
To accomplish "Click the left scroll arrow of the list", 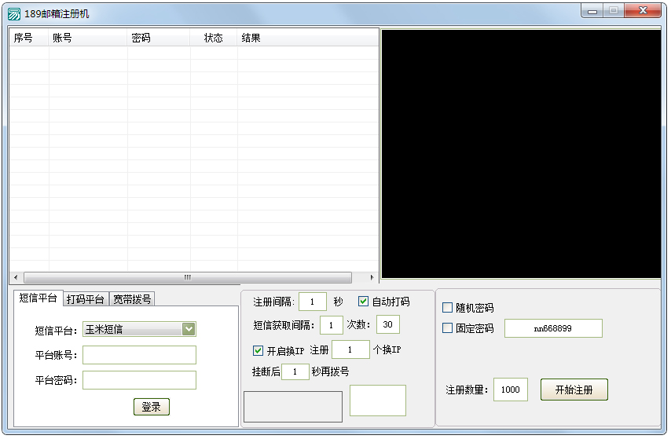I will [x=16, y=277].
